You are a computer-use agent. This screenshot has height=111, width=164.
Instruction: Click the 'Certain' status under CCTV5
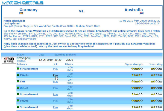click(21, 61)
